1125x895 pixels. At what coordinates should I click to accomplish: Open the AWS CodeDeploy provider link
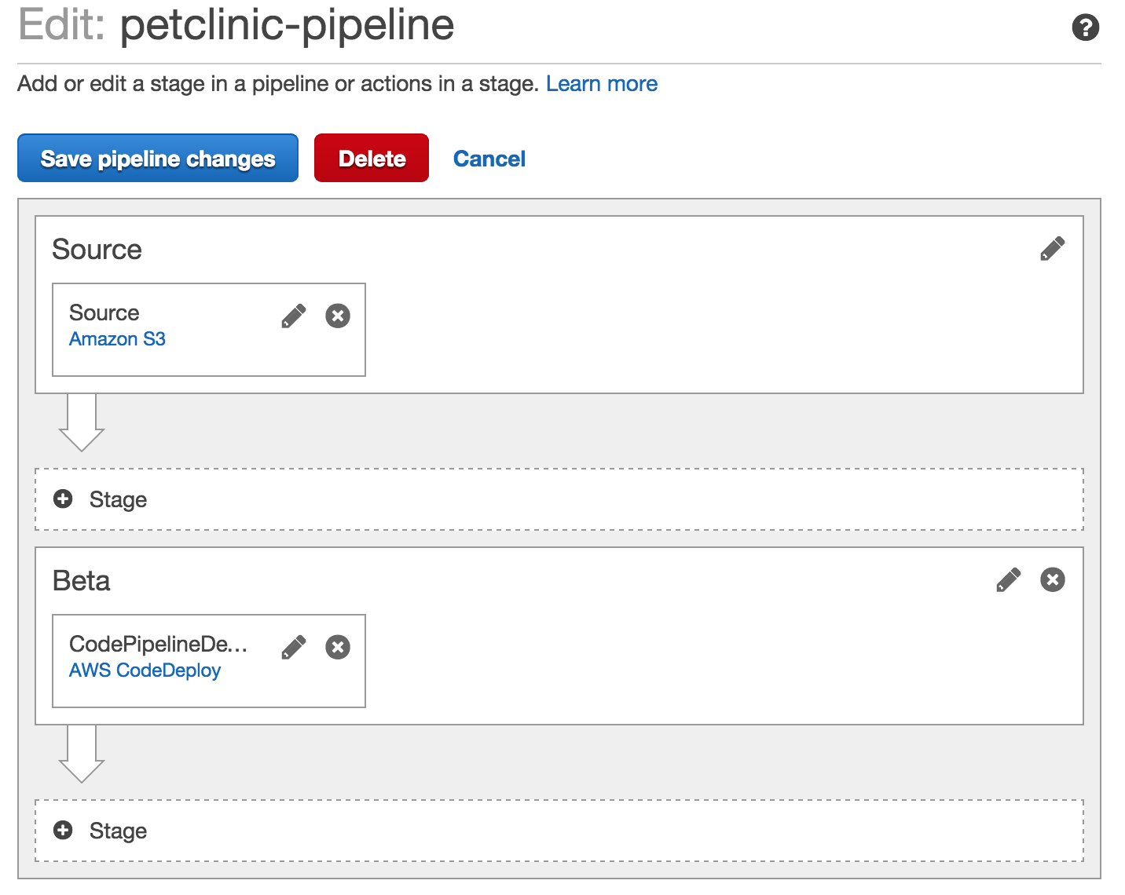pos(145,670)
